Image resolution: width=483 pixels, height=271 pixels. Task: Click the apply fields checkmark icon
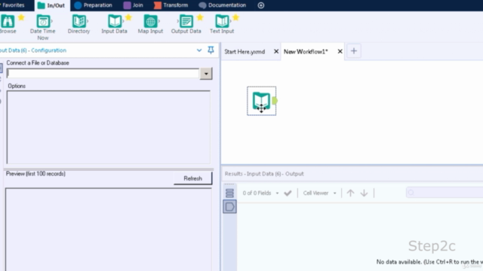288,193
